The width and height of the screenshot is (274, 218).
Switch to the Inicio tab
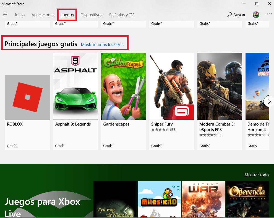coord(20,15)
